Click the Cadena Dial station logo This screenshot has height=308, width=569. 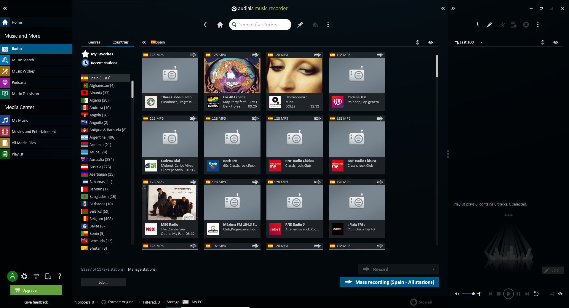[x=151, y=166]
